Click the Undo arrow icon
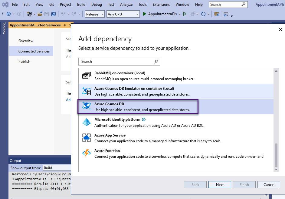This screenshot has width=285, height=199. [63, 14]
